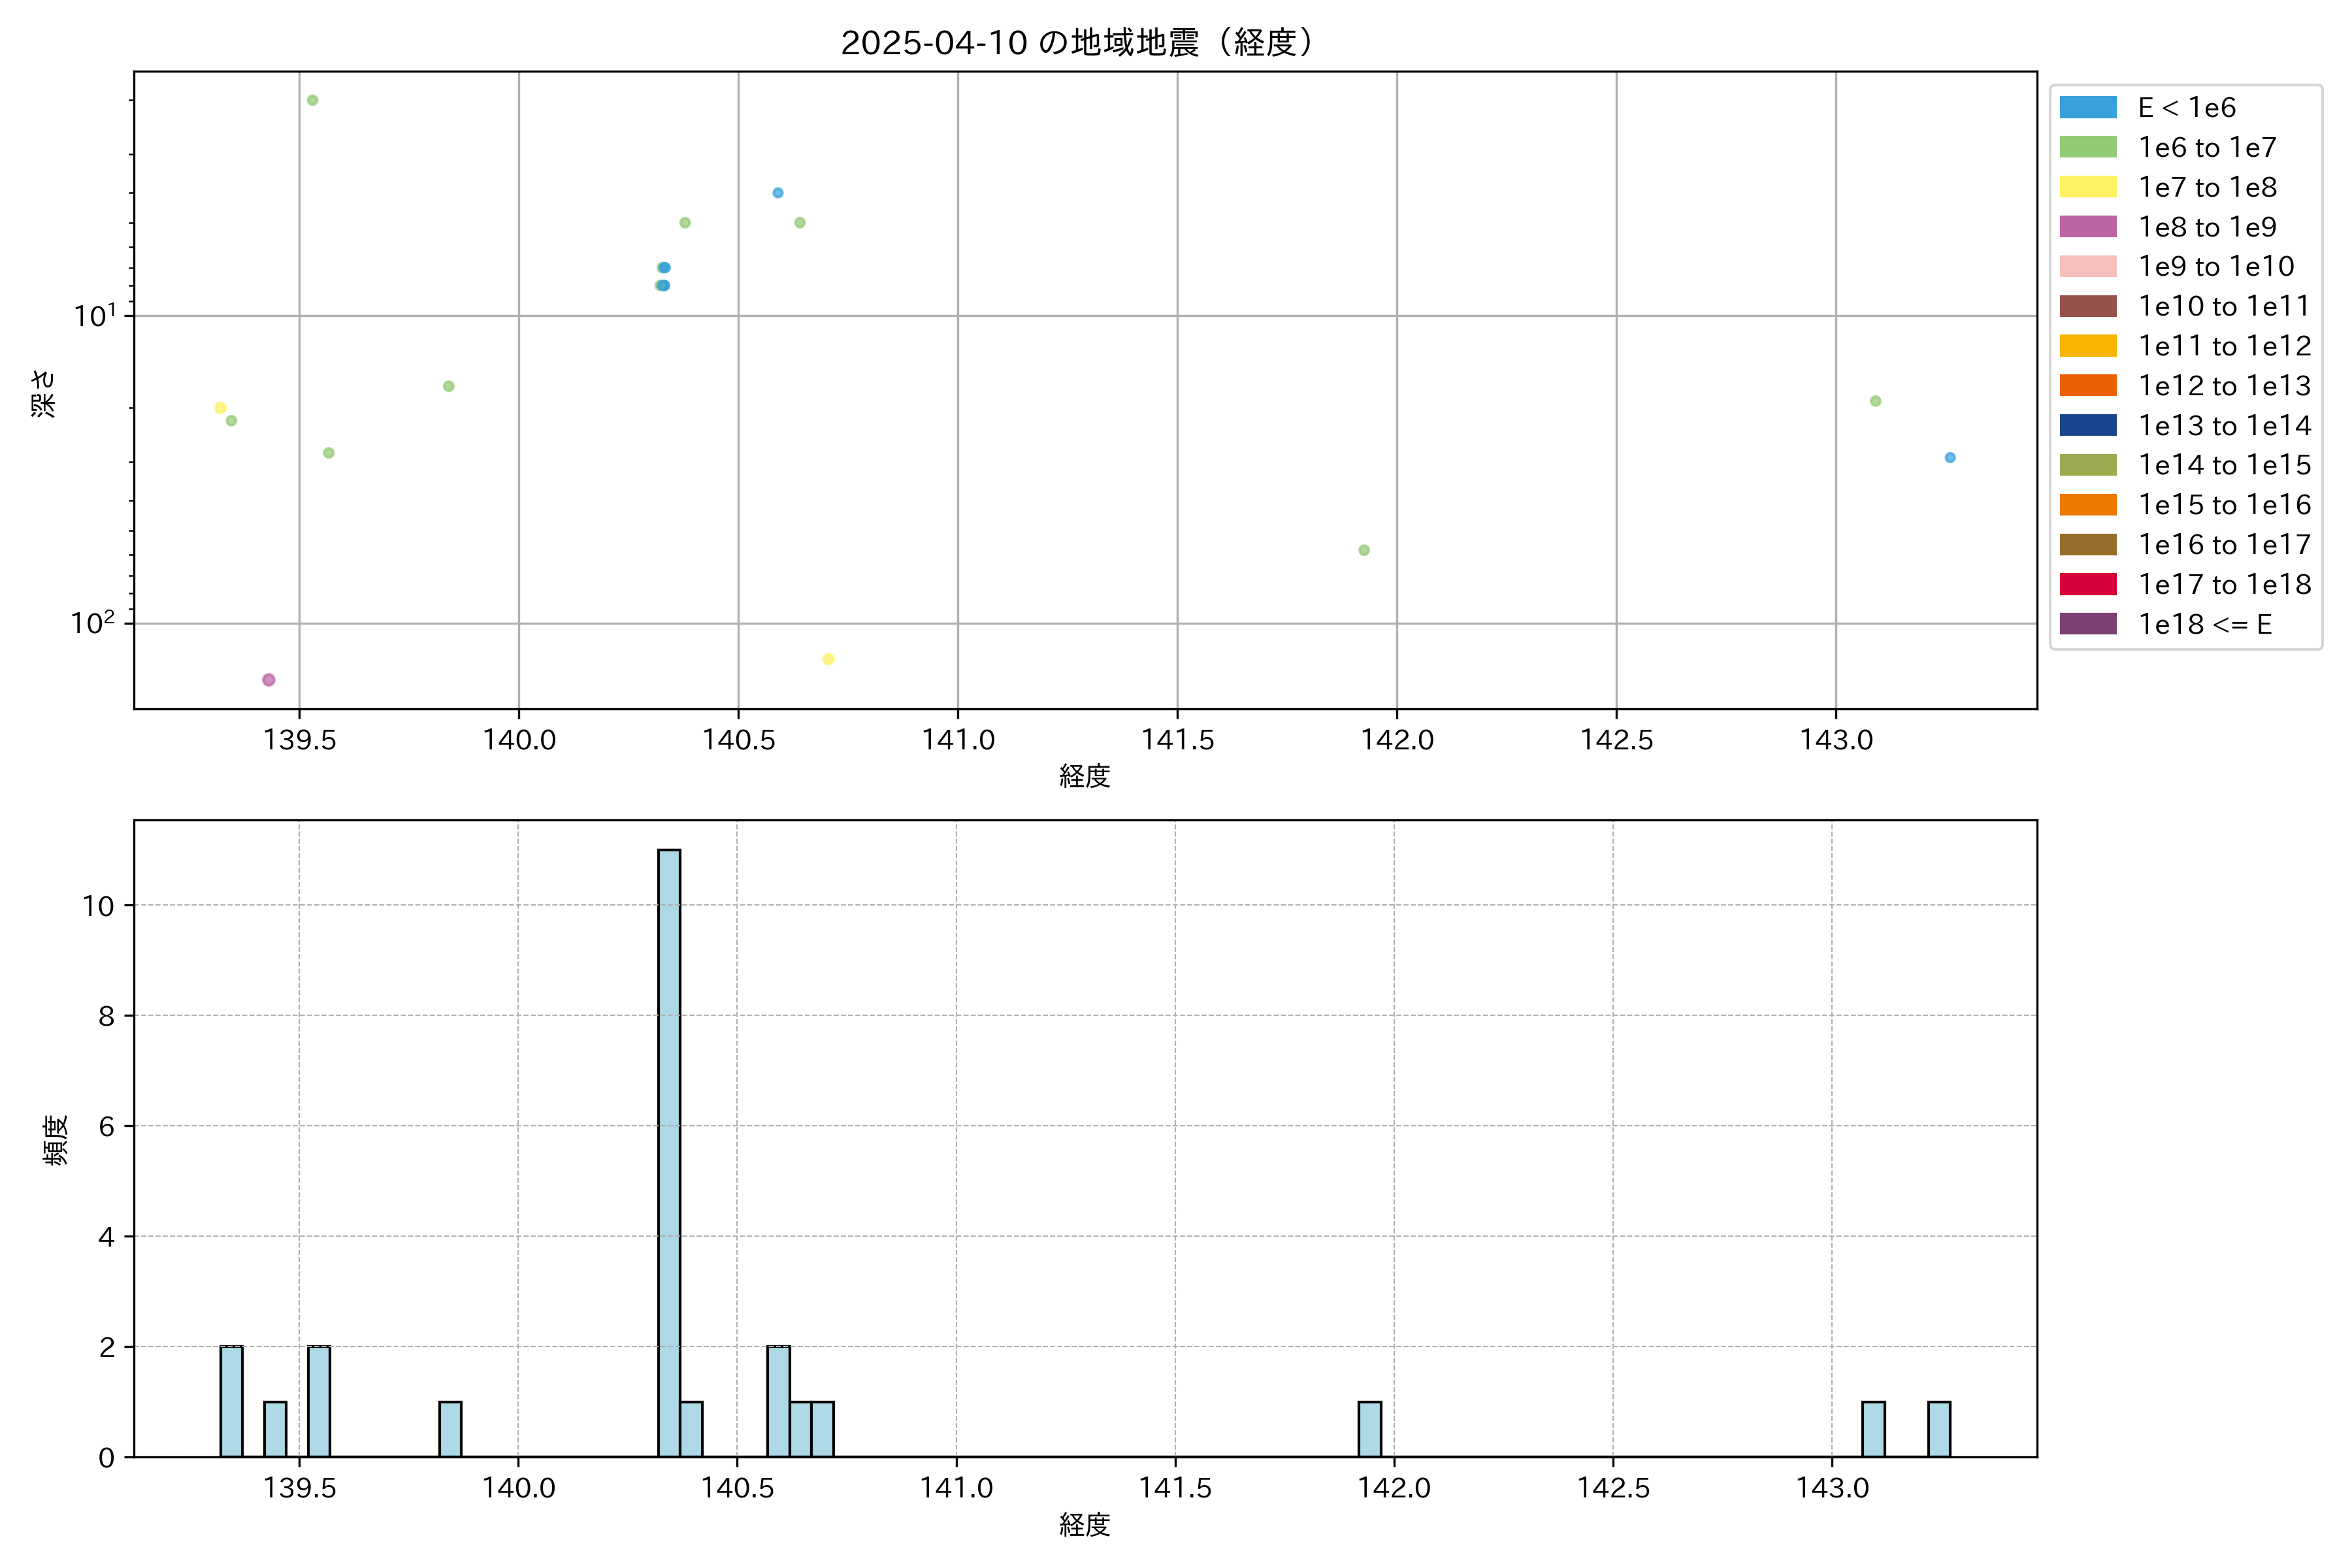
Task: Click the rightmost histogram bar near 143.25
Action: pyautogui.click(x=1938, y=1429)
